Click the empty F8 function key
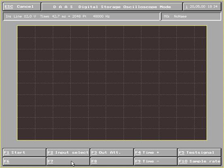 (112, 161)
